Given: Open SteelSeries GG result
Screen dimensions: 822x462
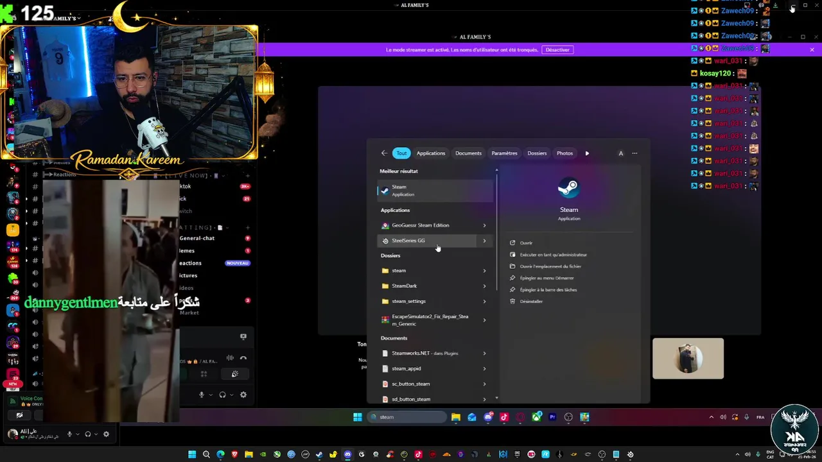Looking at the screenshot, I should [x=427, y=241].
